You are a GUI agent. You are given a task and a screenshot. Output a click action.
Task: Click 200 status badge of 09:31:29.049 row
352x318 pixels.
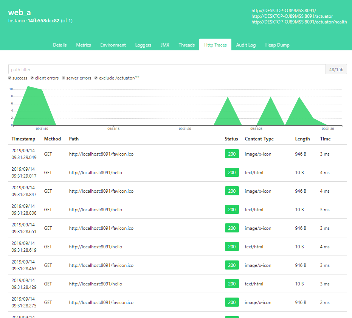pyautogui.click(x=232, y=154)
